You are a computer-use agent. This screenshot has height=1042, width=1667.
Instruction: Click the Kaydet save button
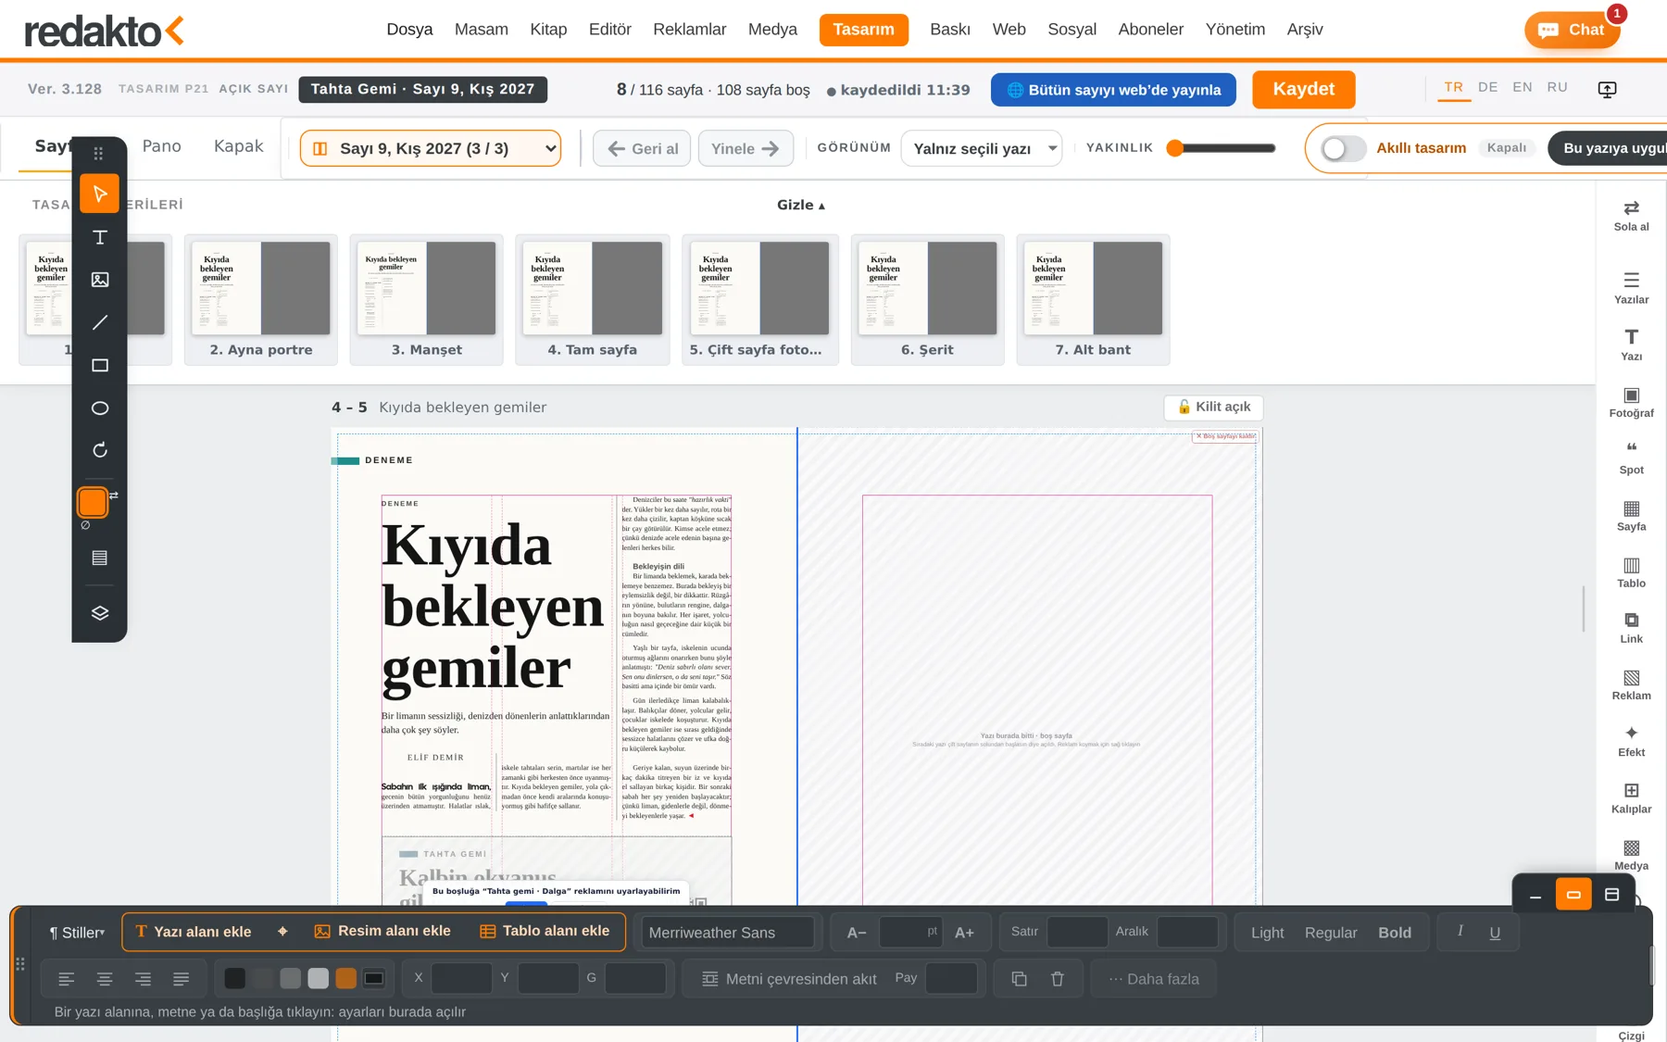pyautogui.click(x=1303, y=89)
